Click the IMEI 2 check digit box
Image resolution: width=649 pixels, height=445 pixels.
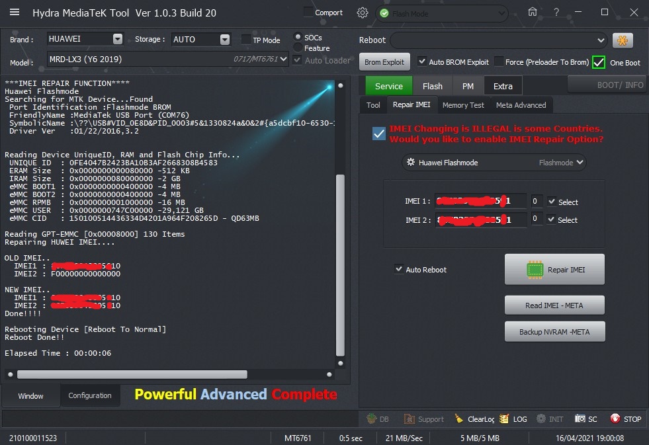point(536,218)
